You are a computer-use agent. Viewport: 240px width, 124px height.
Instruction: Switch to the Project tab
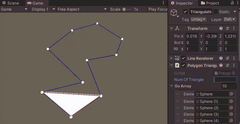pos(210,3)
